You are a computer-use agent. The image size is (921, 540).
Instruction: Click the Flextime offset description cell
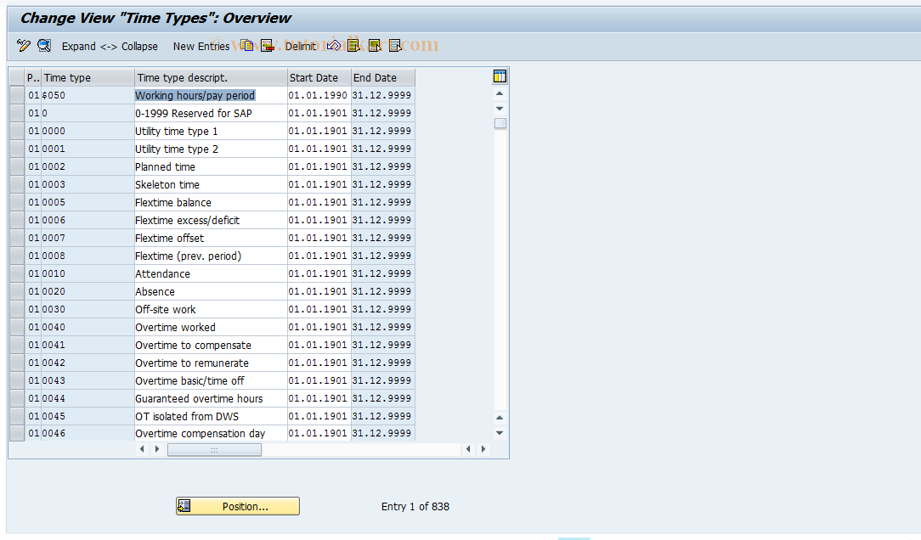point(211,238)
